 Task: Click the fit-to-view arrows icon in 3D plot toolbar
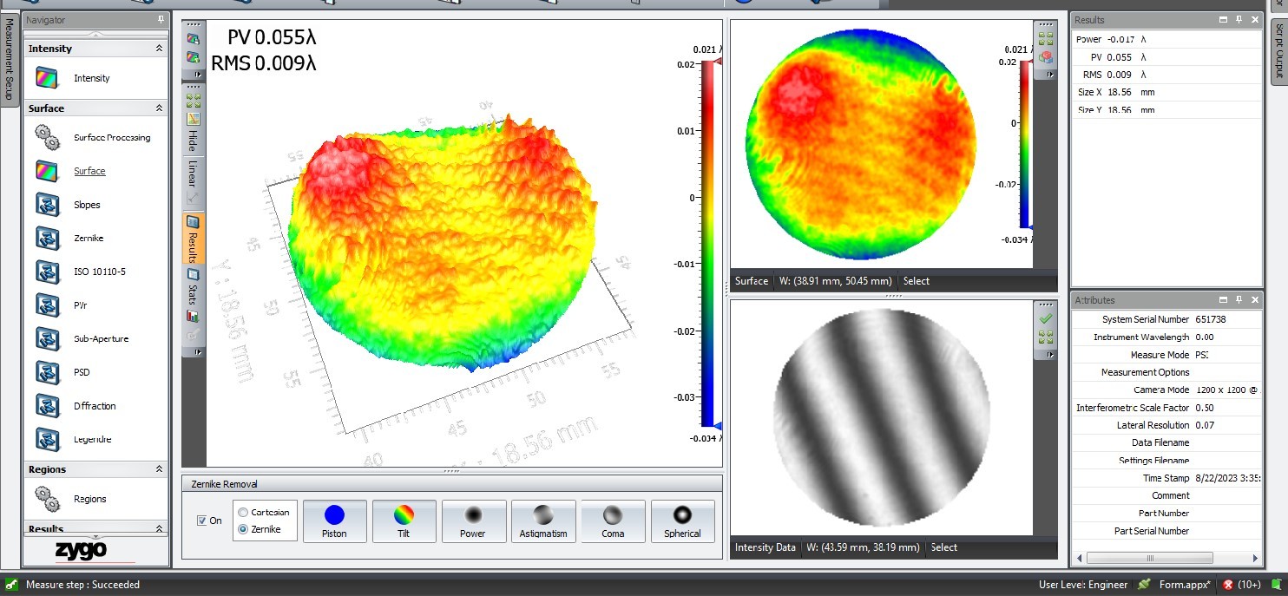point(193,100)
